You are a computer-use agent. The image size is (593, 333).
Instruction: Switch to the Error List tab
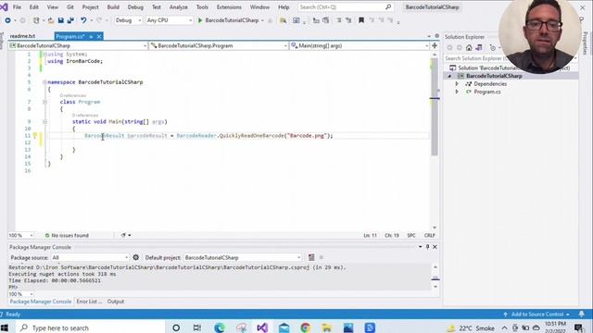89,302
